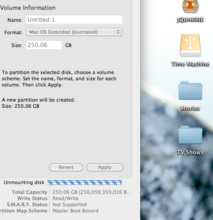
Task: Click the 'Size: 250.06 GB' summary text
Action: pos(20,106)
